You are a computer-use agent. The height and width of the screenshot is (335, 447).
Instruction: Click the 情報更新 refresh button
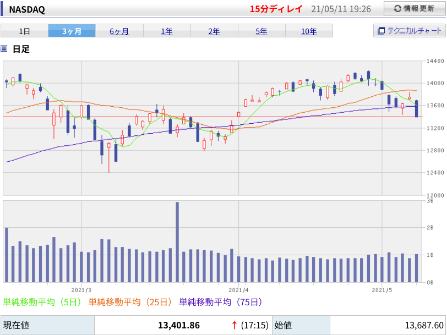[x=415, y=9]
